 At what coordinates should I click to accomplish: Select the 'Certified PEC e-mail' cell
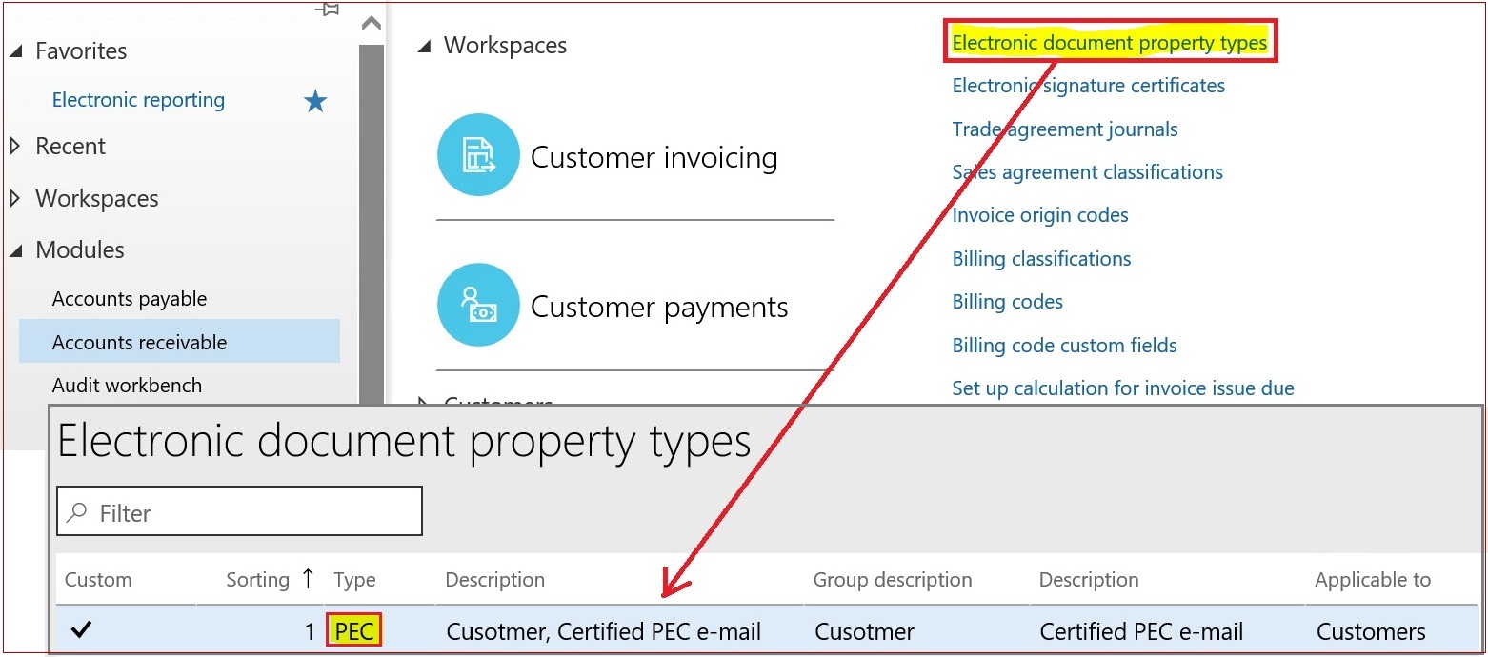click(1141, 631)
